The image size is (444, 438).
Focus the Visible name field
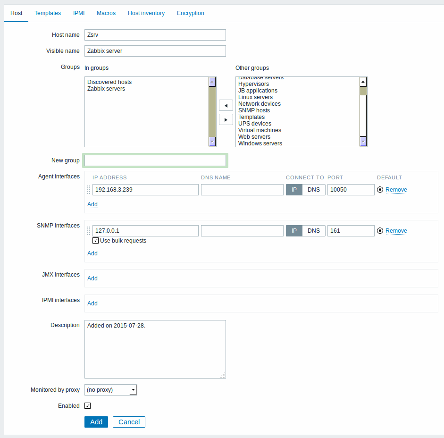pos(155,51)
